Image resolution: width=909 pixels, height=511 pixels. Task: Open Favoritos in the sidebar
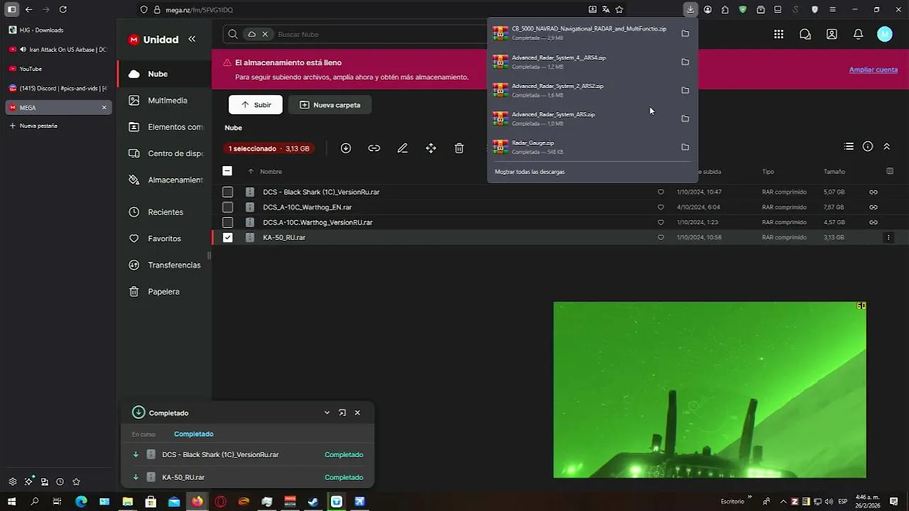point(164,238)
